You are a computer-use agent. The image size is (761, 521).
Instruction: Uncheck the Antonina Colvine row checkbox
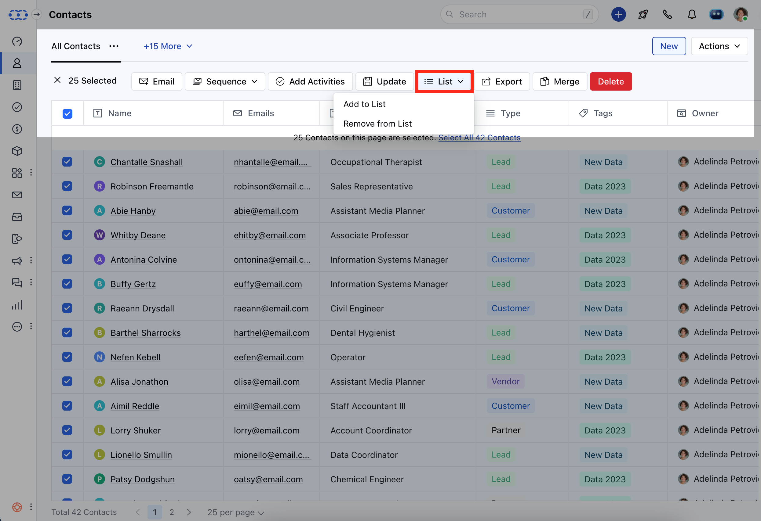pyautogui.click(x=67, y=259)
